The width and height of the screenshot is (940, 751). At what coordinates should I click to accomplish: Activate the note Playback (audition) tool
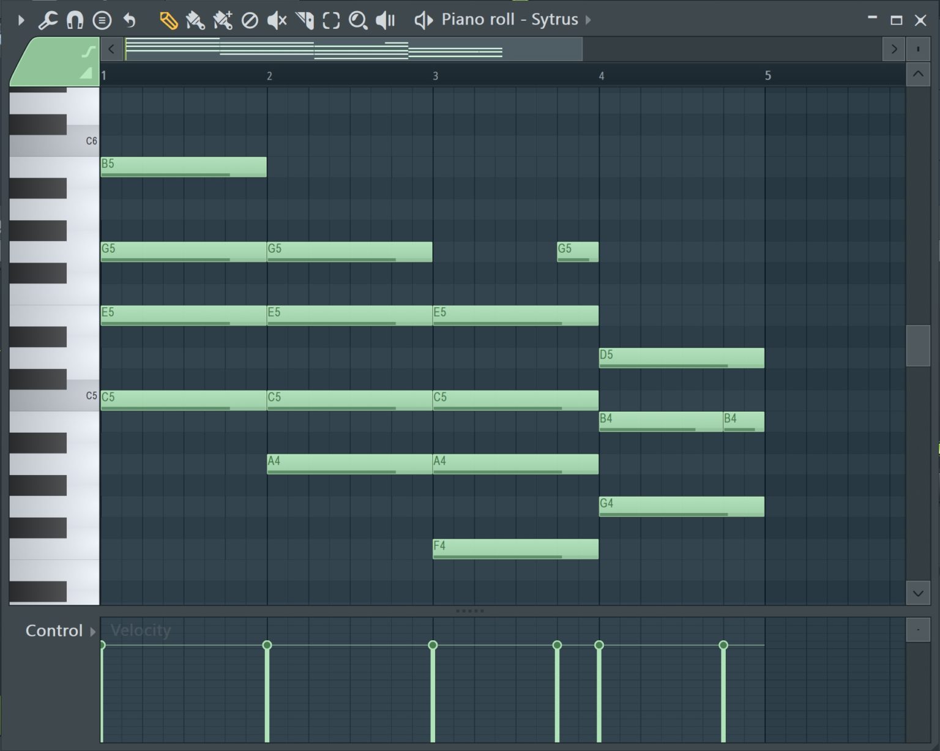(x=384, y=20)
